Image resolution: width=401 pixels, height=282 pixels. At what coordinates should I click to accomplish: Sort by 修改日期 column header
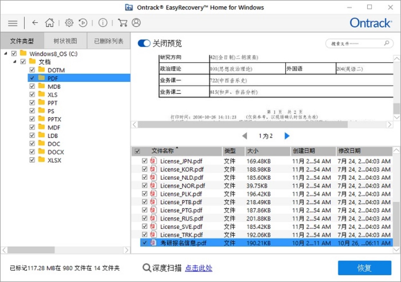pos(364,151)
